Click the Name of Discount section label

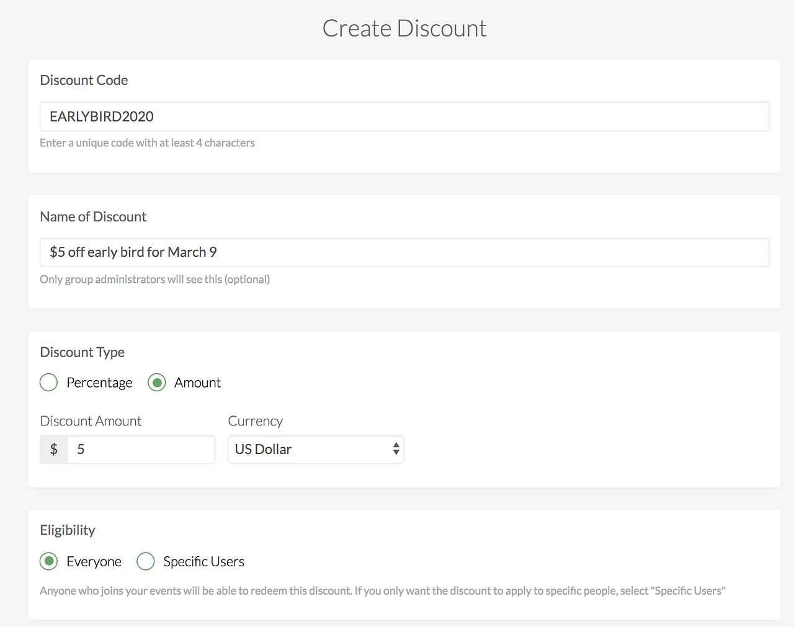pyautogui.click(x=93, y=216)
